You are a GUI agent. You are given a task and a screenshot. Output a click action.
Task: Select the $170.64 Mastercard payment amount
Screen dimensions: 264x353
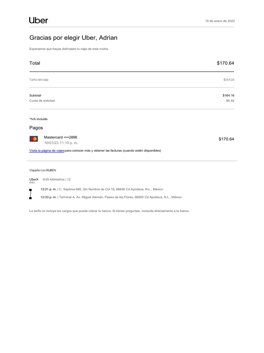click(x=226, y=139)
